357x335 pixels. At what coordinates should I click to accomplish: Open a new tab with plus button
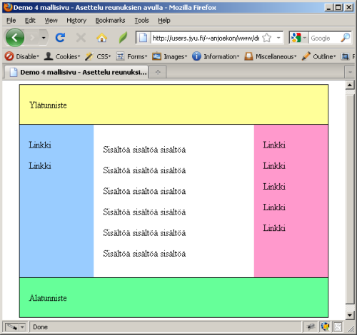(x=158, y=72)
